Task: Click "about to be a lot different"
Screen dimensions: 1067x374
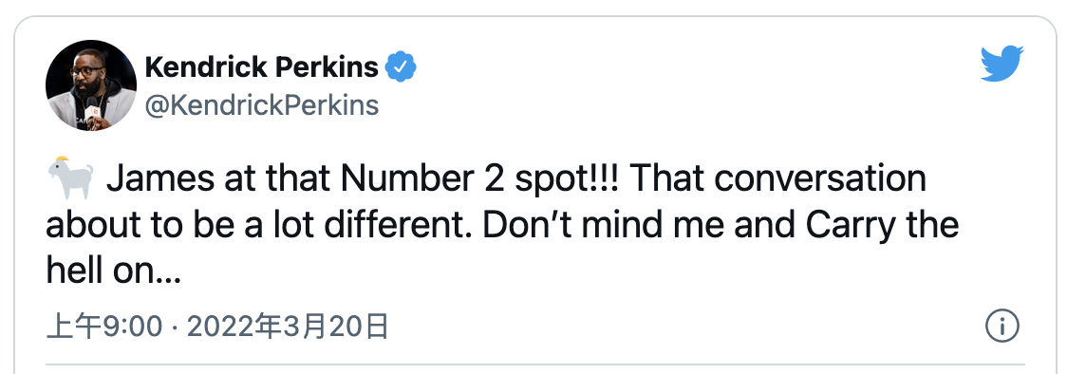Action: point(261,225)
